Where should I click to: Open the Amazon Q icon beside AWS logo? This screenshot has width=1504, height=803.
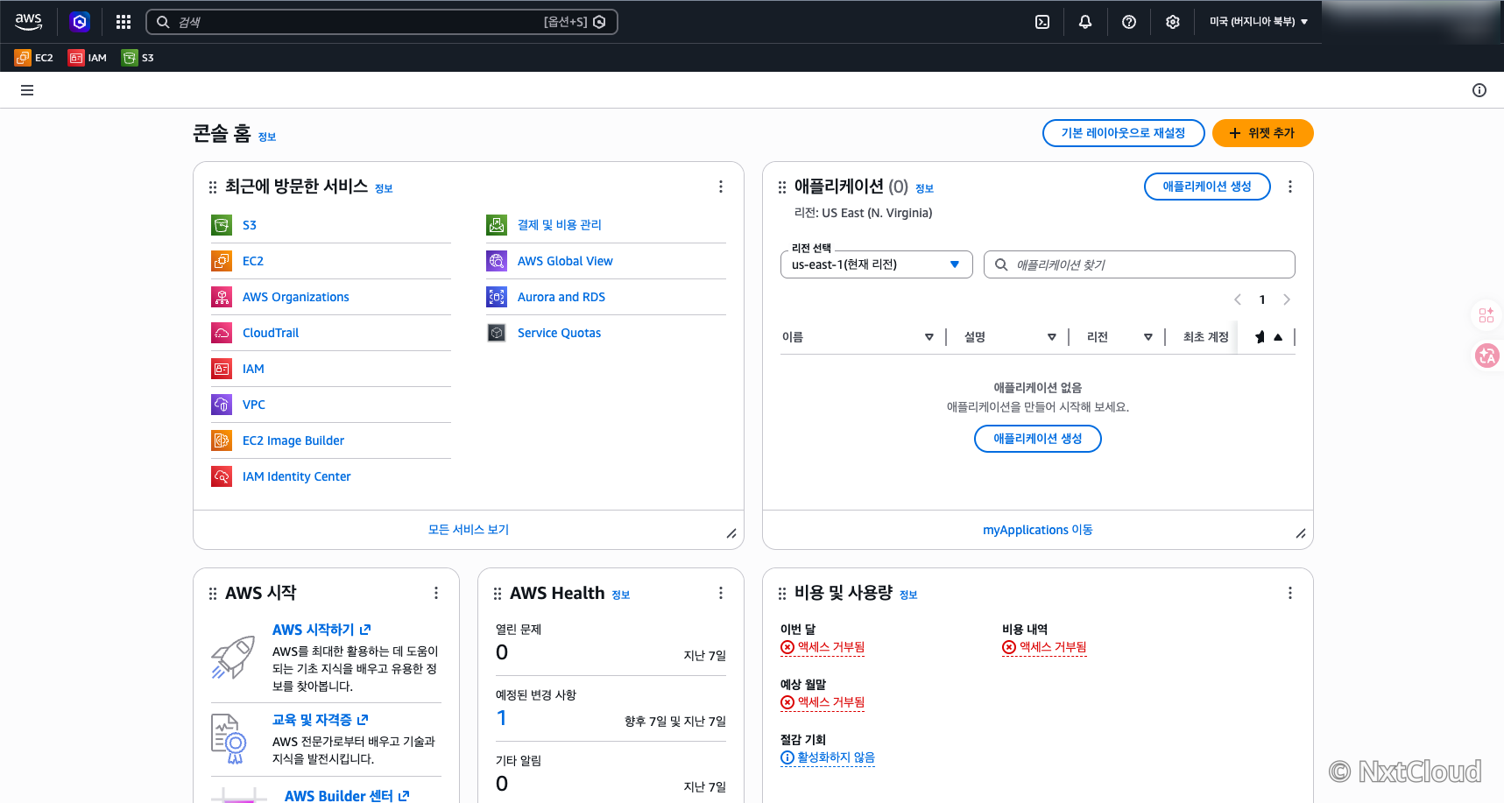(80, 22)
